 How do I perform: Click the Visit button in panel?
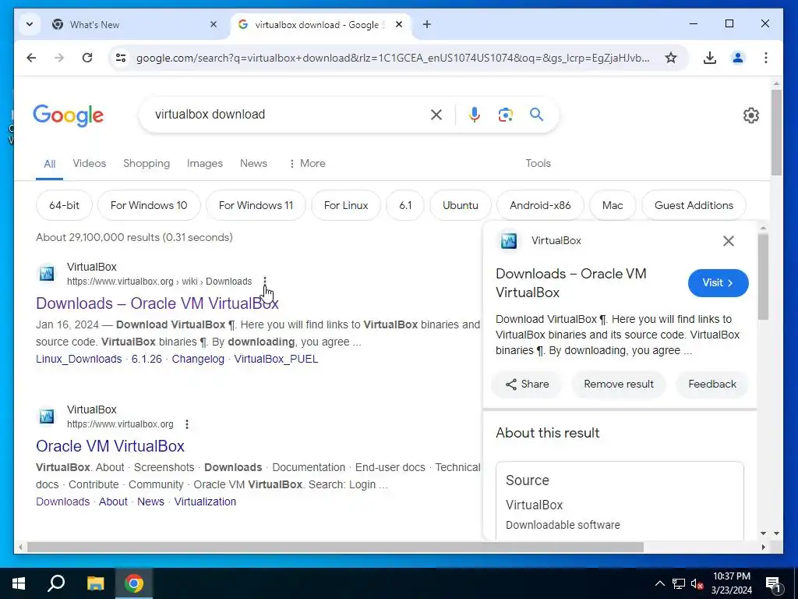pyautogui.click(x=718, y=282)
